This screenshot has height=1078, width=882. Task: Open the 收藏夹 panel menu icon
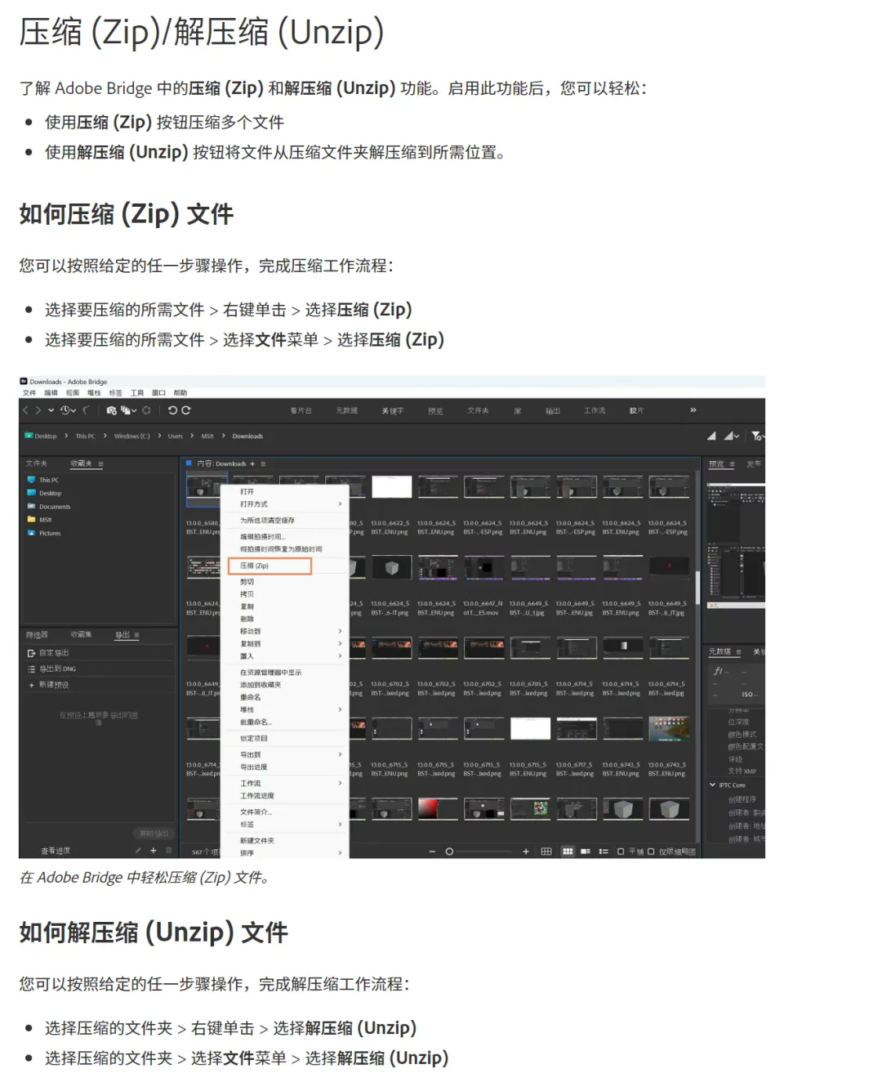click(100, 463)
